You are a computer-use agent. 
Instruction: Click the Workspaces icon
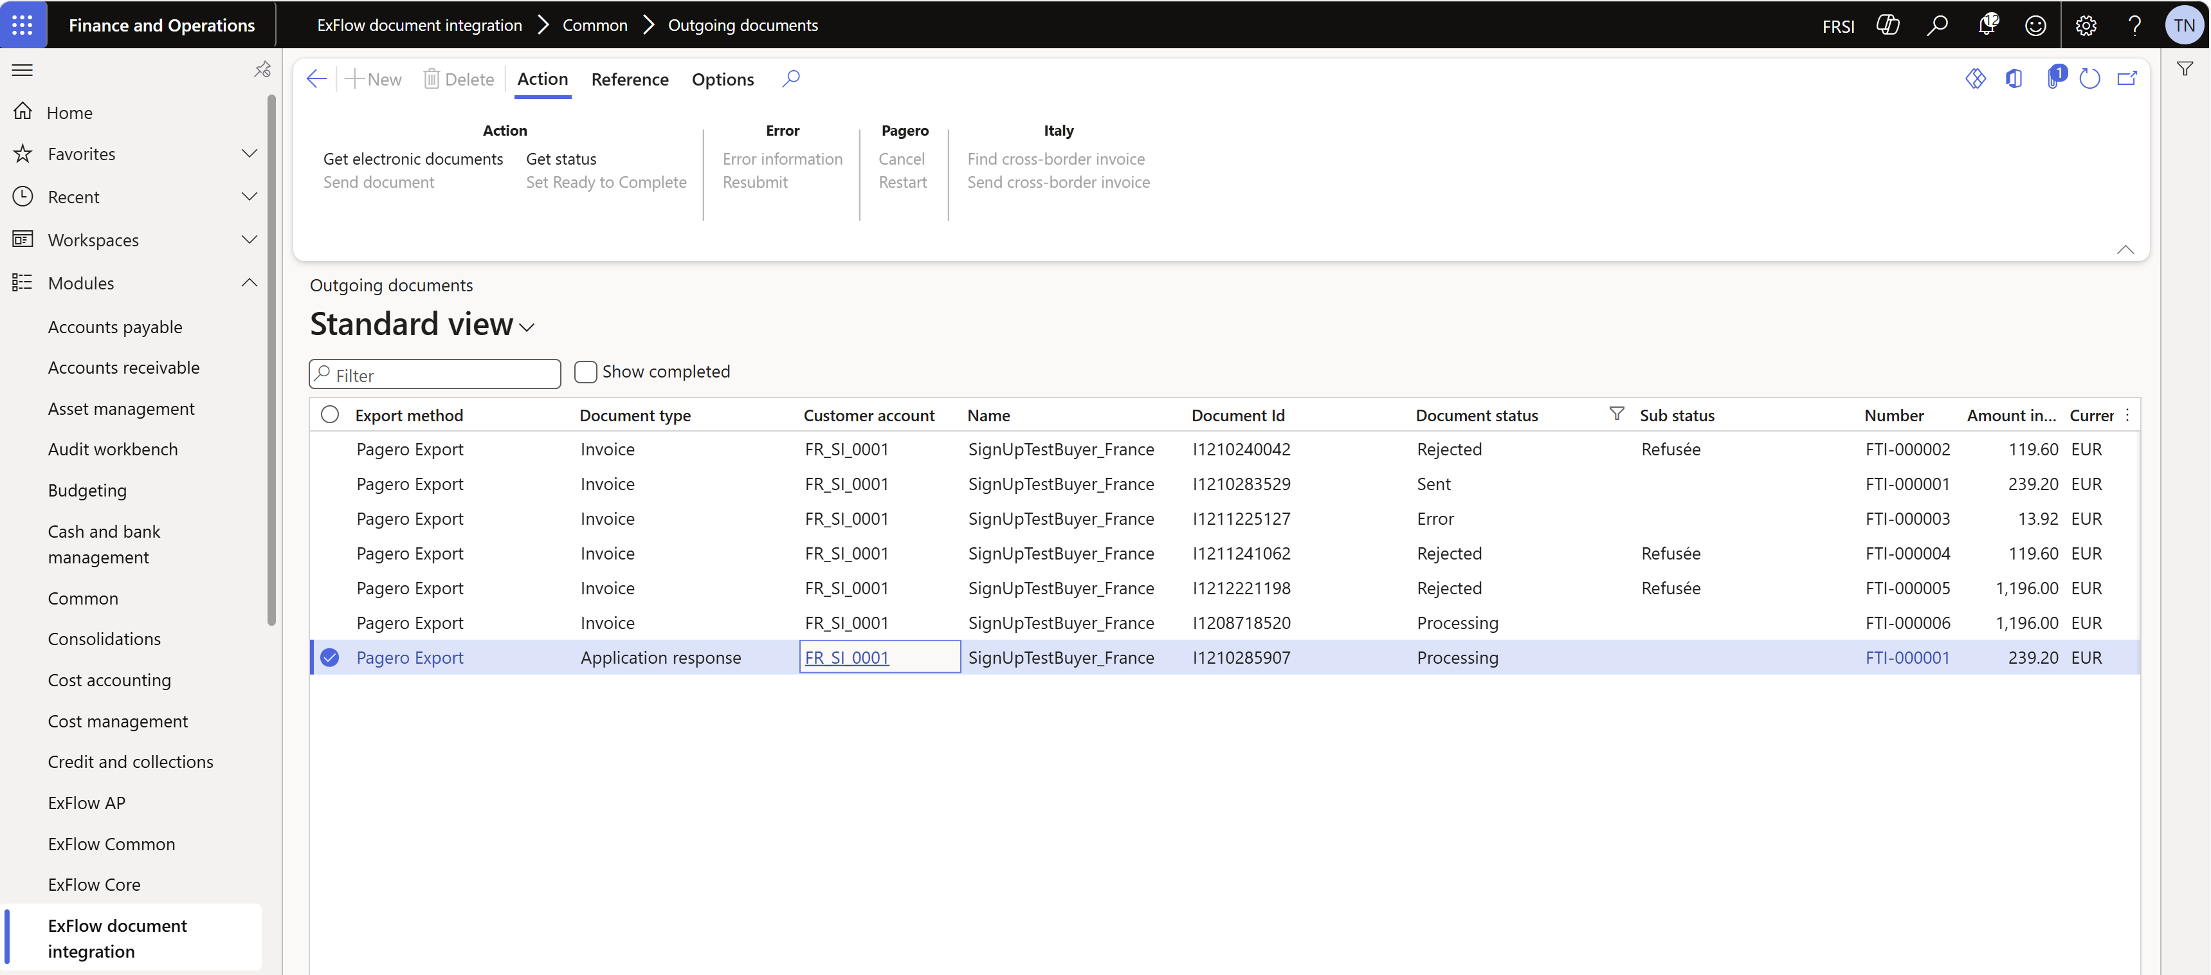tap(23, 239)
